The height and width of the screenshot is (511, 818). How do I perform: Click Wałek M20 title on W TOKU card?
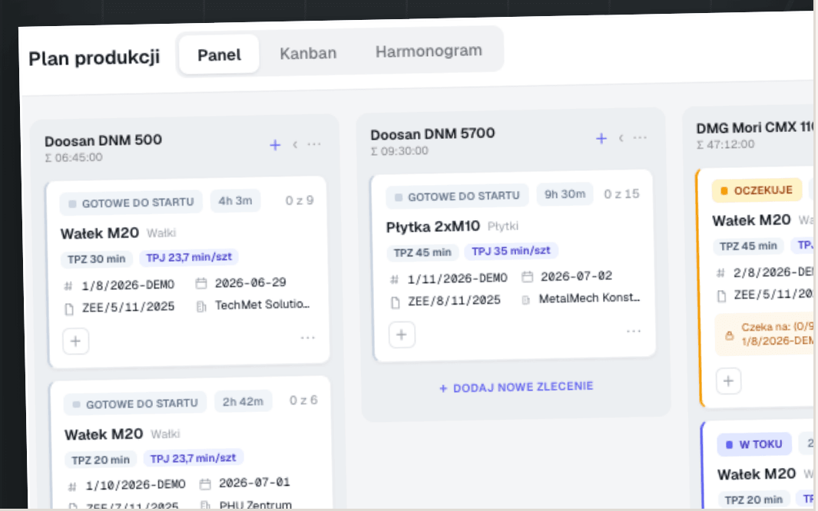point(757,474)
